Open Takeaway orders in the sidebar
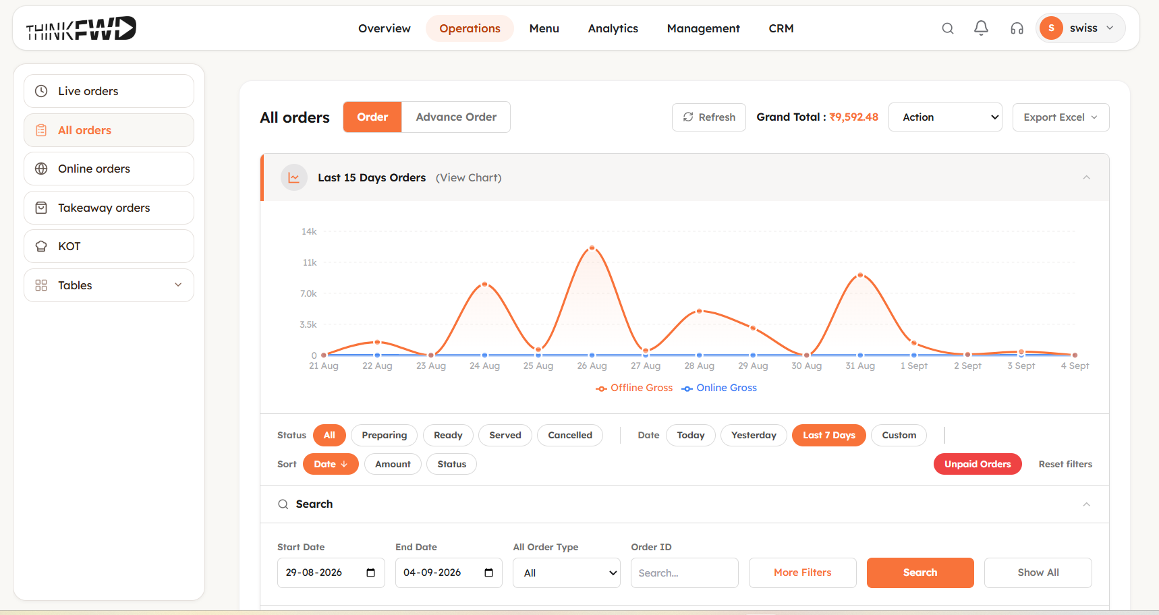This screenshot has width=1159, height=615. [109, 208]
